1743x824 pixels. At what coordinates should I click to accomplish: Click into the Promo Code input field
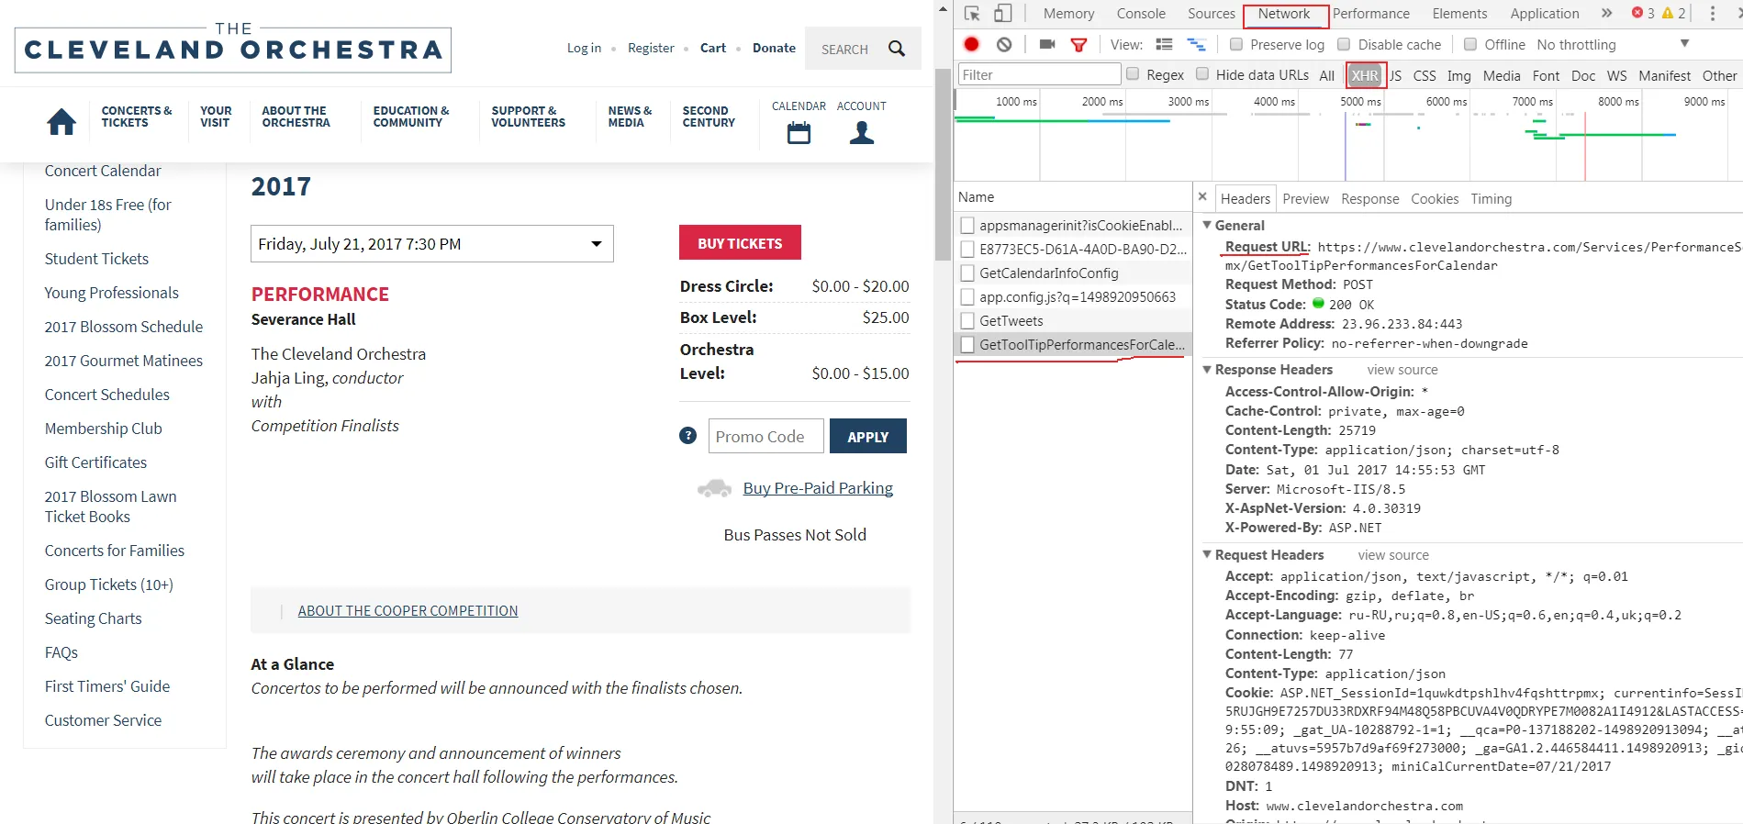point(765,436)
